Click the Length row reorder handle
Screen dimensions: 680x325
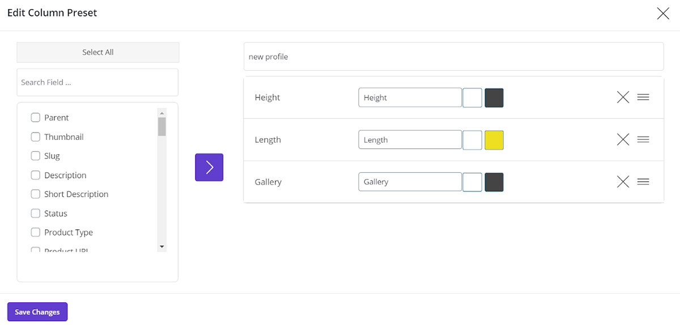coord(643,140)
